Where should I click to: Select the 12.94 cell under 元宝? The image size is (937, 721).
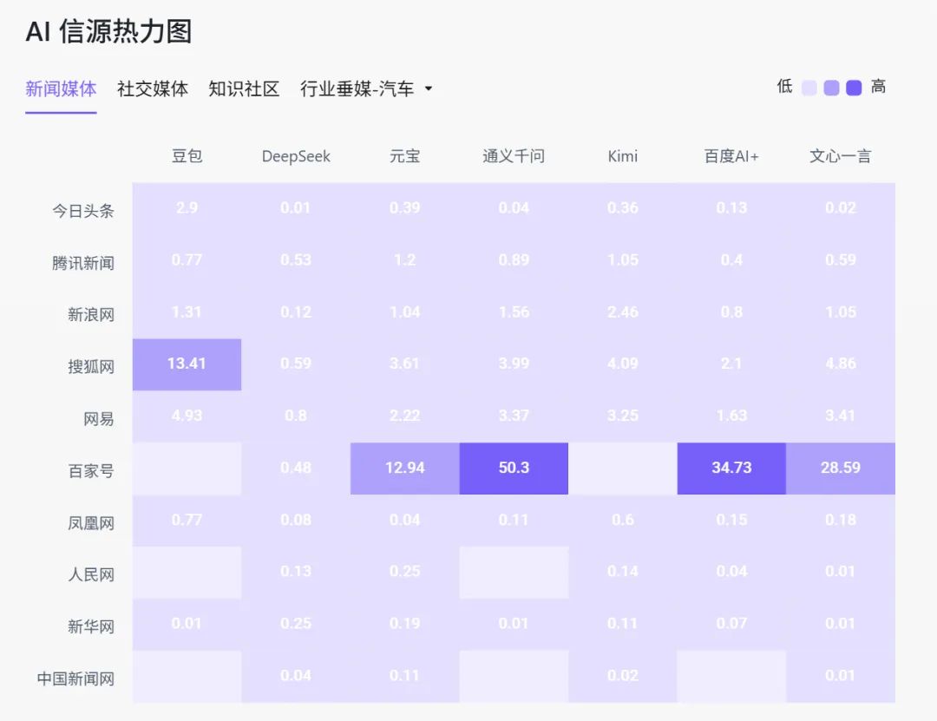tap(404, 469)
